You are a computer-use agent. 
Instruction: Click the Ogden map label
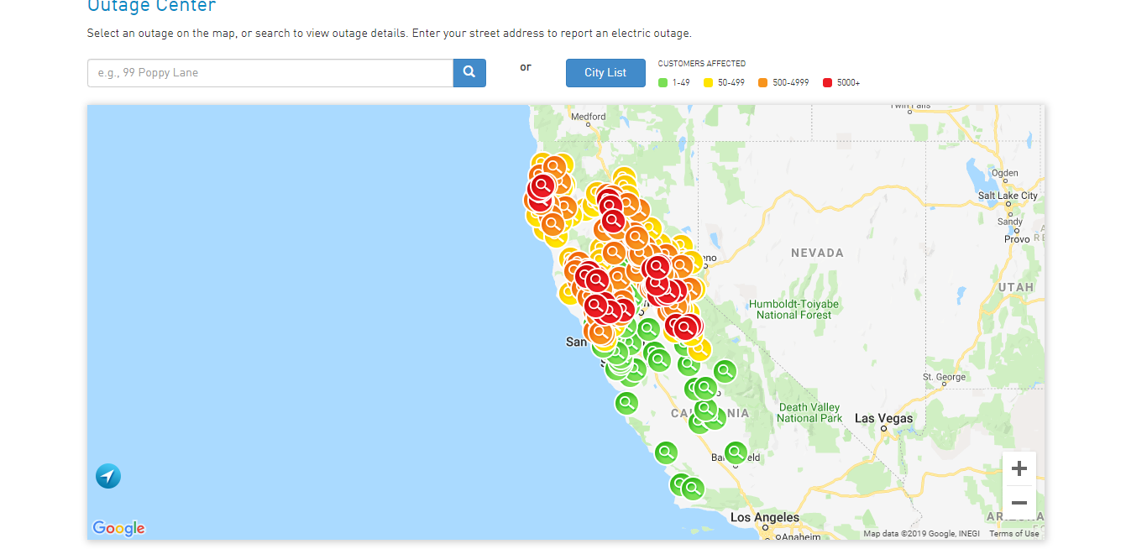tap(1004, 174)
